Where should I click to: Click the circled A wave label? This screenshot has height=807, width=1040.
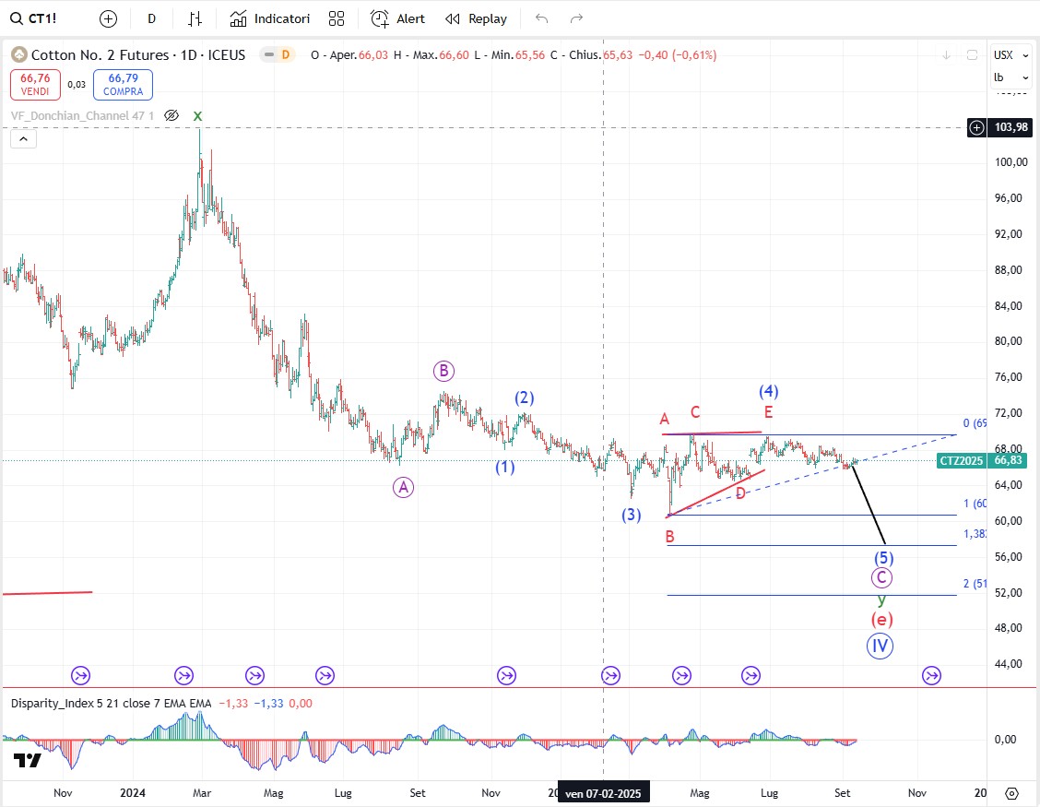[403, 488]
